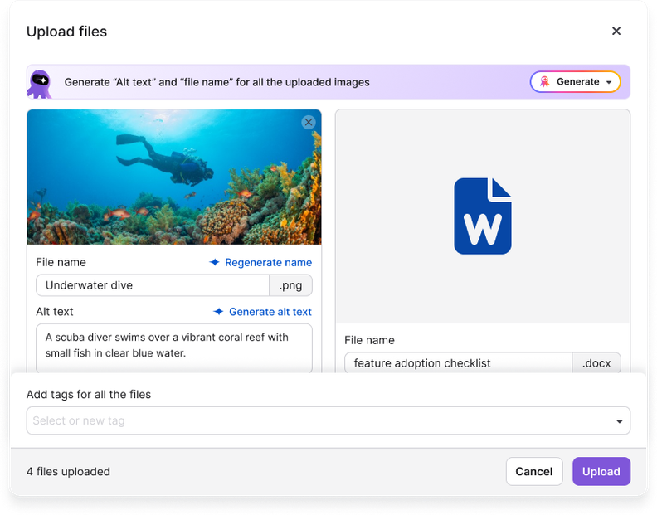Image resolution: width=657 pixels, height=515 pixels.
Task: Click the sparkle icon beside Generate alt text
Action: click(x=218, y=312)
